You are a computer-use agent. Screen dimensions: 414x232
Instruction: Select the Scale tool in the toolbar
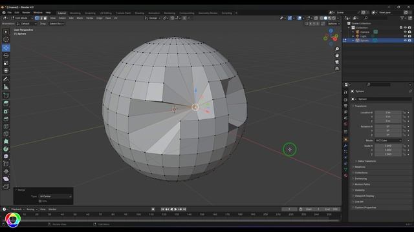point(6,63)
